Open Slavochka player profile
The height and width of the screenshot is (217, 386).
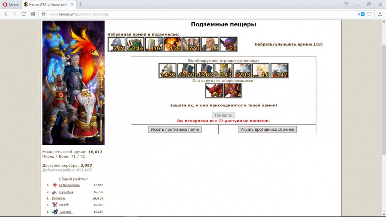point(66,192)
